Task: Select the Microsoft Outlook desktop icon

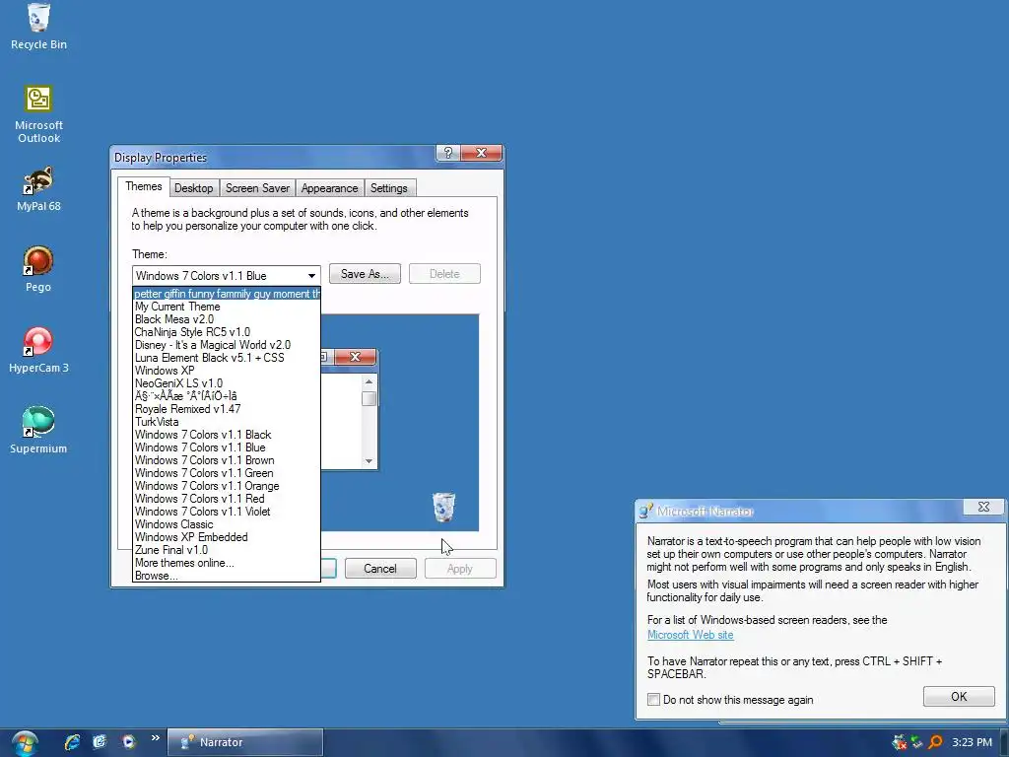Action: pos(38,113)
